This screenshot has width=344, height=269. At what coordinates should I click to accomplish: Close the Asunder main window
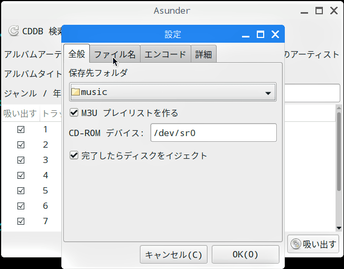[334, 11]
